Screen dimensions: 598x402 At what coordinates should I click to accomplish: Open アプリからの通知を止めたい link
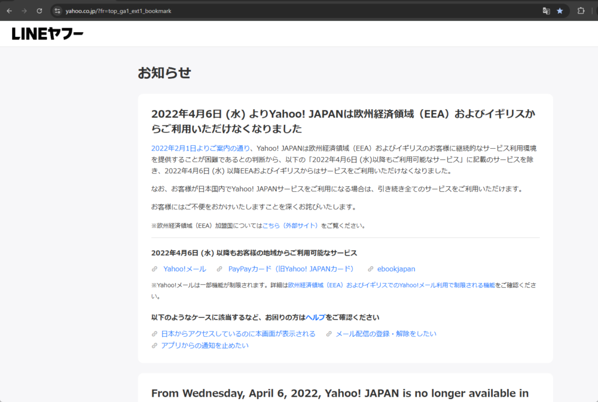click(205, 345)
